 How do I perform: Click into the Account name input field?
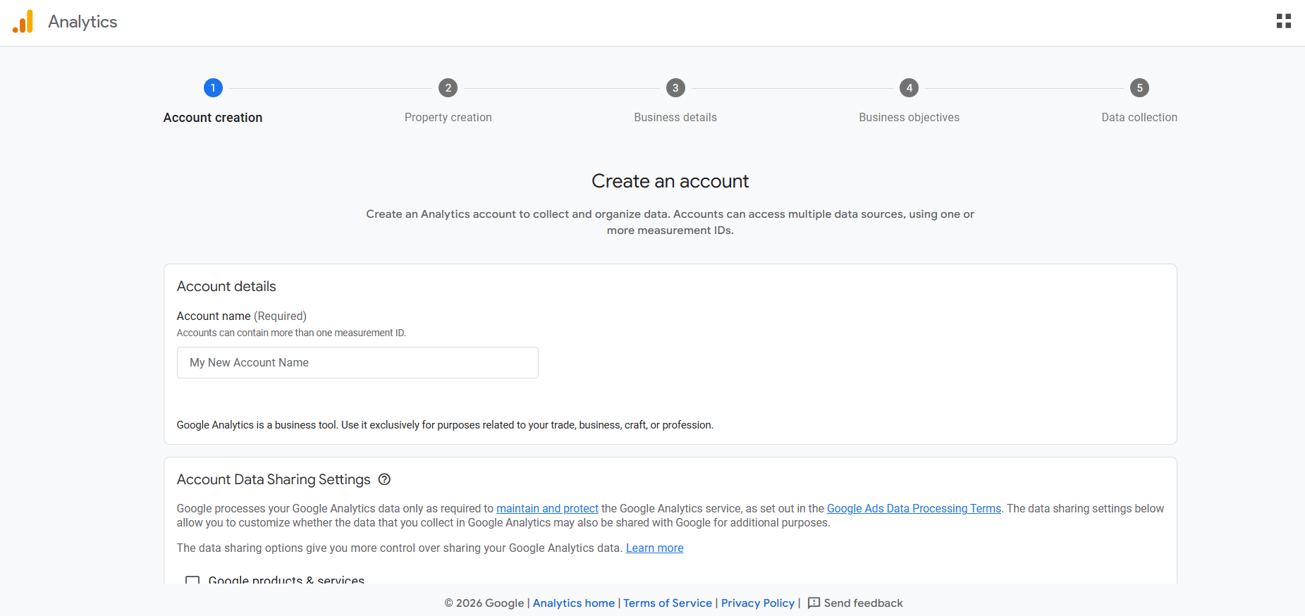click(x=357, y=362)
